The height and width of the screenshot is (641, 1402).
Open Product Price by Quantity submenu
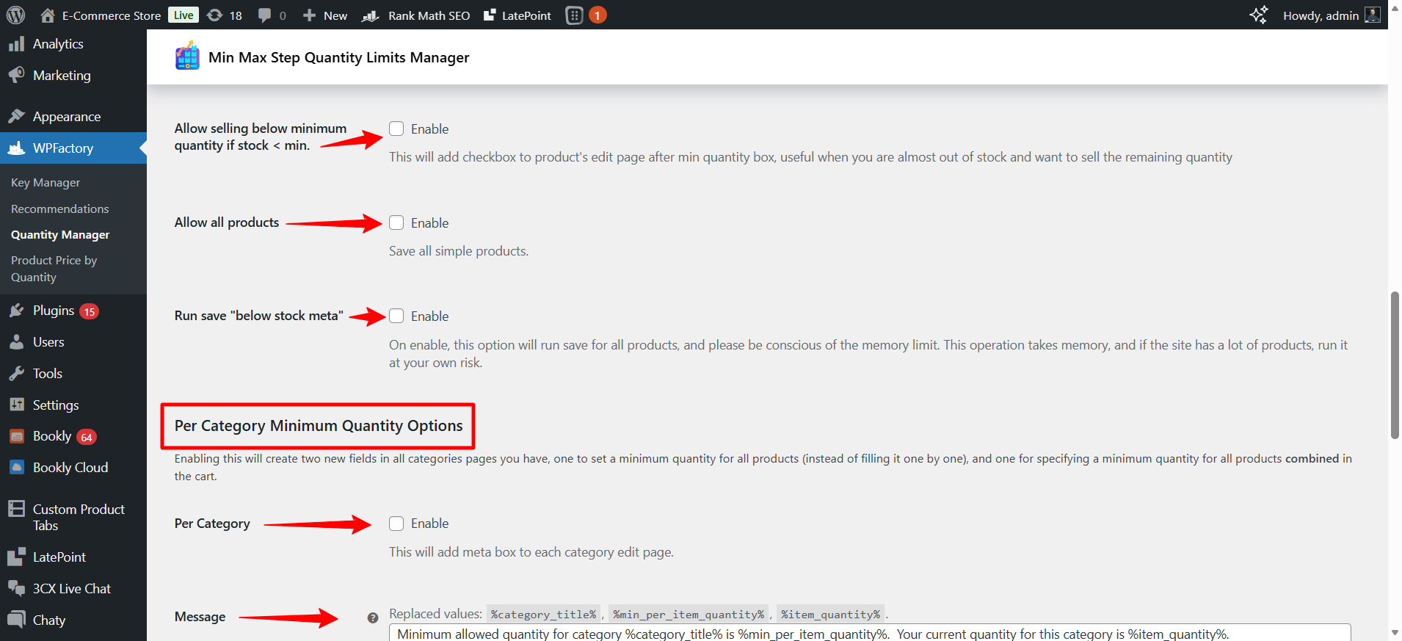tap(54, 269)
